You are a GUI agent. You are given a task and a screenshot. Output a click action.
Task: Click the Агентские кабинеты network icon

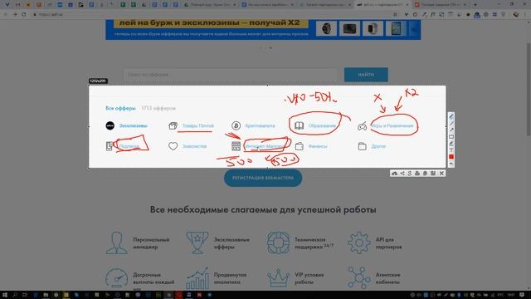click(x=359, y=278)
